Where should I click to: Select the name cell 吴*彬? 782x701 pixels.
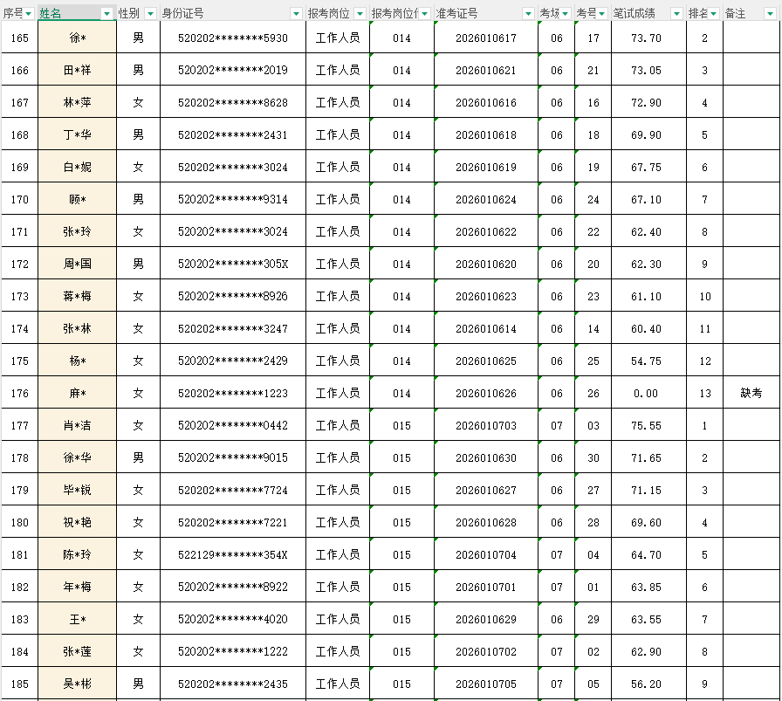[77, 684]
